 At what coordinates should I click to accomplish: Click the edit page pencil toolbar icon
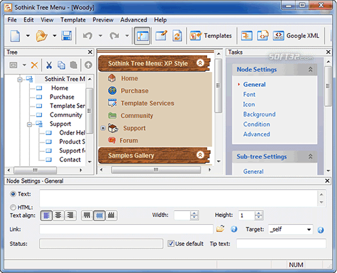[x=161, y=36]
